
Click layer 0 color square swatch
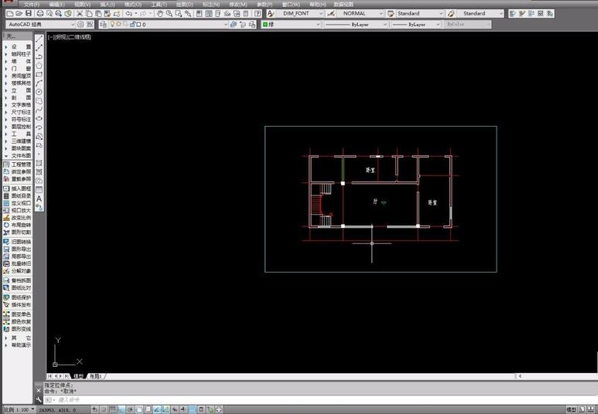tap(138, 25)
